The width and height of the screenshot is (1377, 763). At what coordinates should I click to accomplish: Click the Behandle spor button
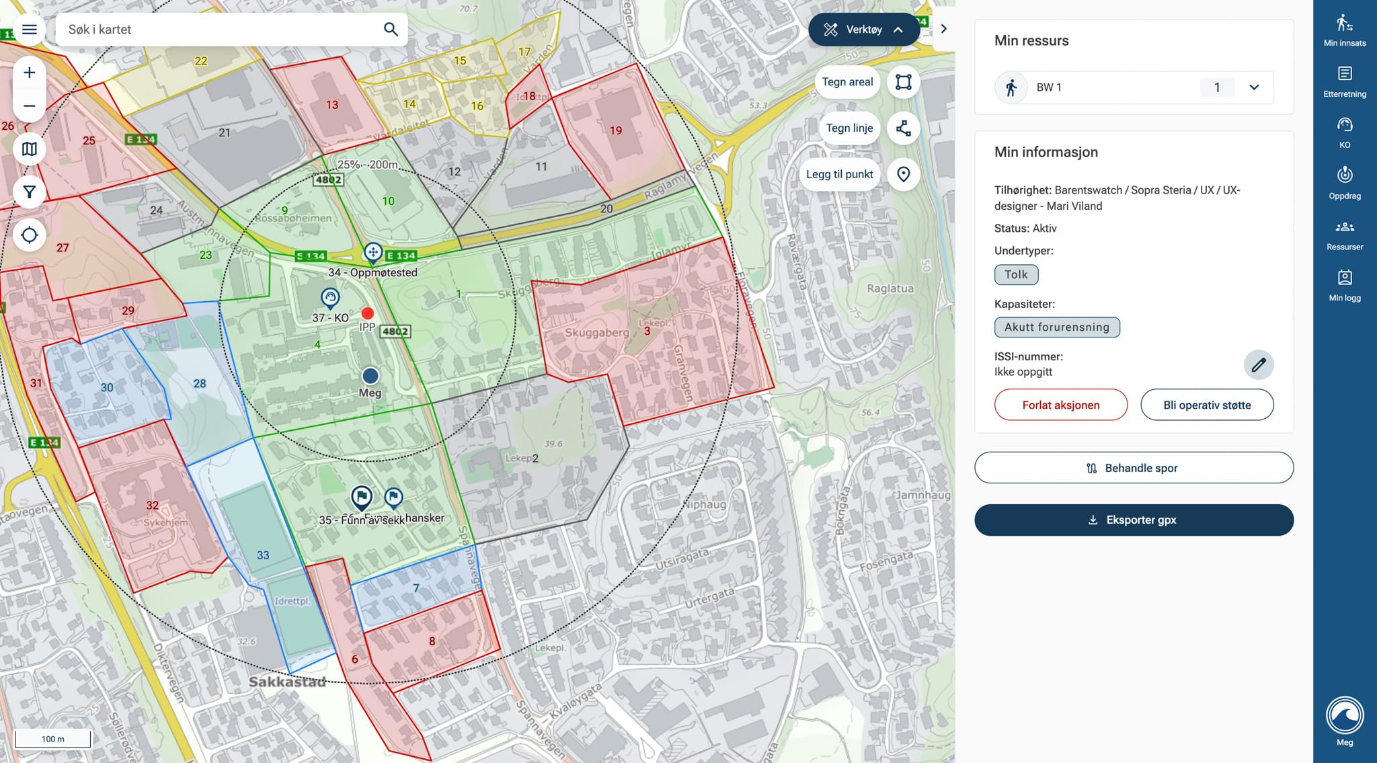(x=1134, y=468)
